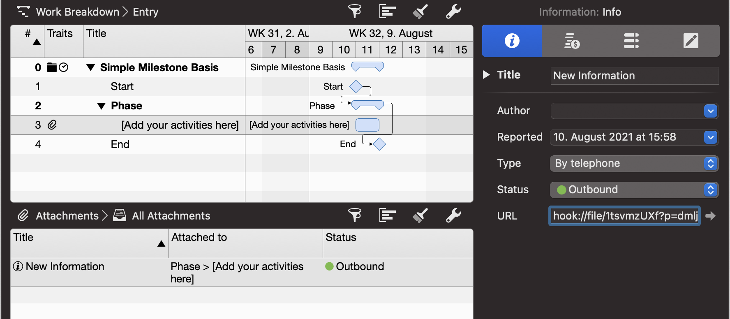Click the End milestone diamond in Gantt
730x319 pixels.
(x=379, y=144)
